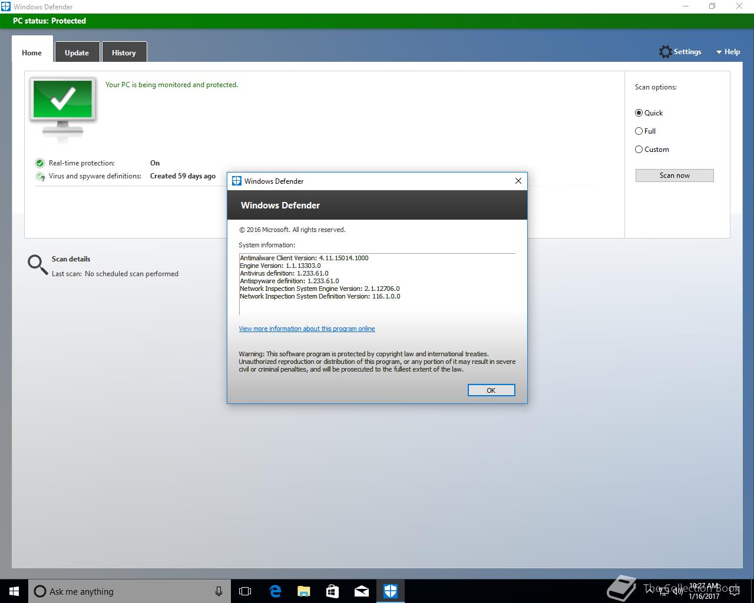Open the Mail app from the taskbar
The image size is (754, 603).
(362, 591)
